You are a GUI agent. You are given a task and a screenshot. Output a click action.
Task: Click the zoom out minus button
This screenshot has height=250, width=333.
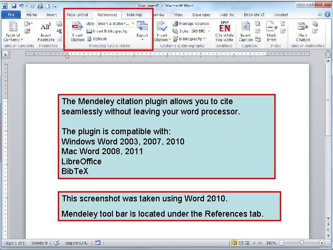282,243
